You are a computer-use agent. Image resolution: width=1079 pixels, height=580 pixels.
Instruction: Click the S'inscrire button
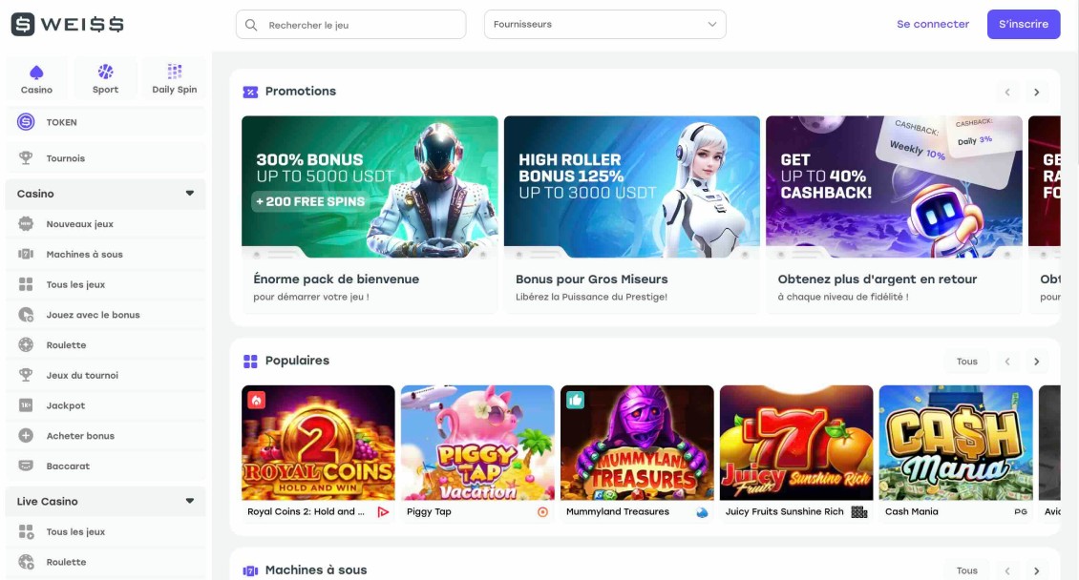tap(1024, 24)
